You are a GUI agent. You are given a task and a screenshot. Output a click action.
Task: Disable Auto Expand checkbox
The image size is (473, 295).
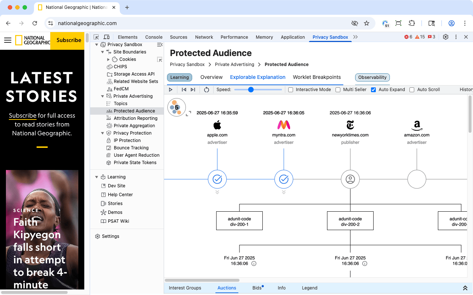tap(373, 89)
